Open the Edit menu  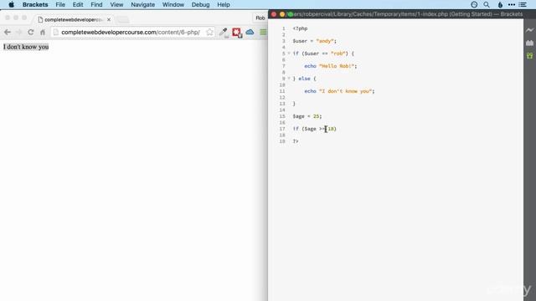(x=78, y=5)
